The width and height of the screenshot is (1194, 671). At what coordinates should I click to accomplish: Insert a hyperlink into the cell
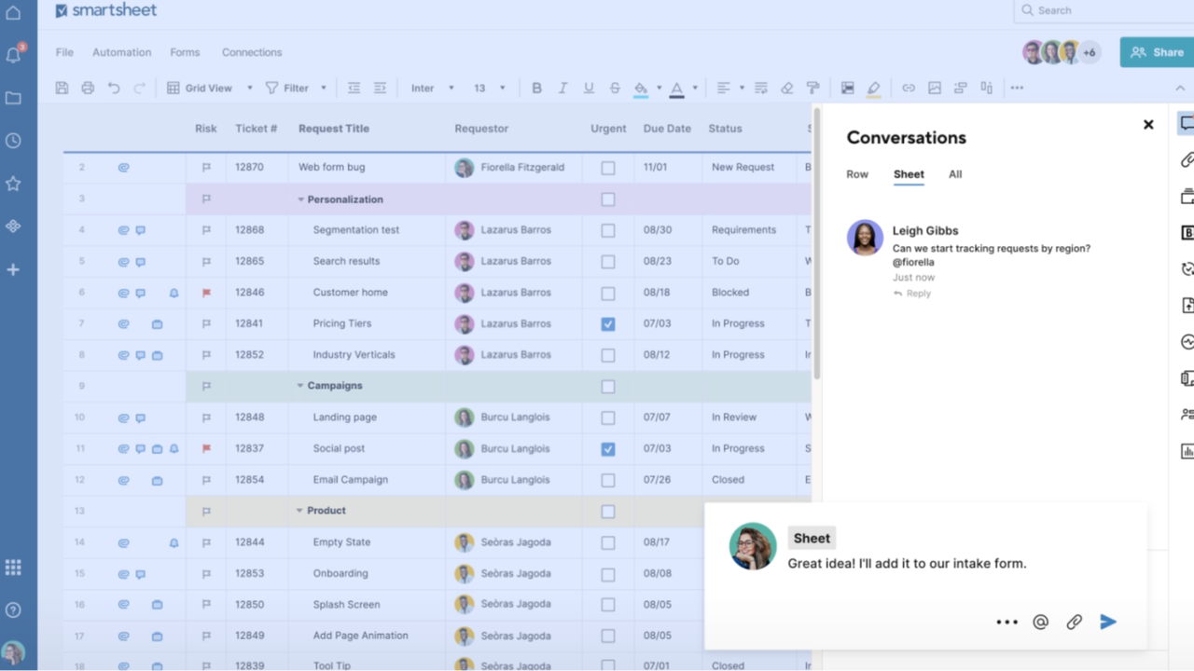point(909,88)
